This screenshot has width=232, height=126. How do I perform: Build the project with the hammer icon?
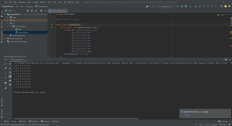(154, 6)
